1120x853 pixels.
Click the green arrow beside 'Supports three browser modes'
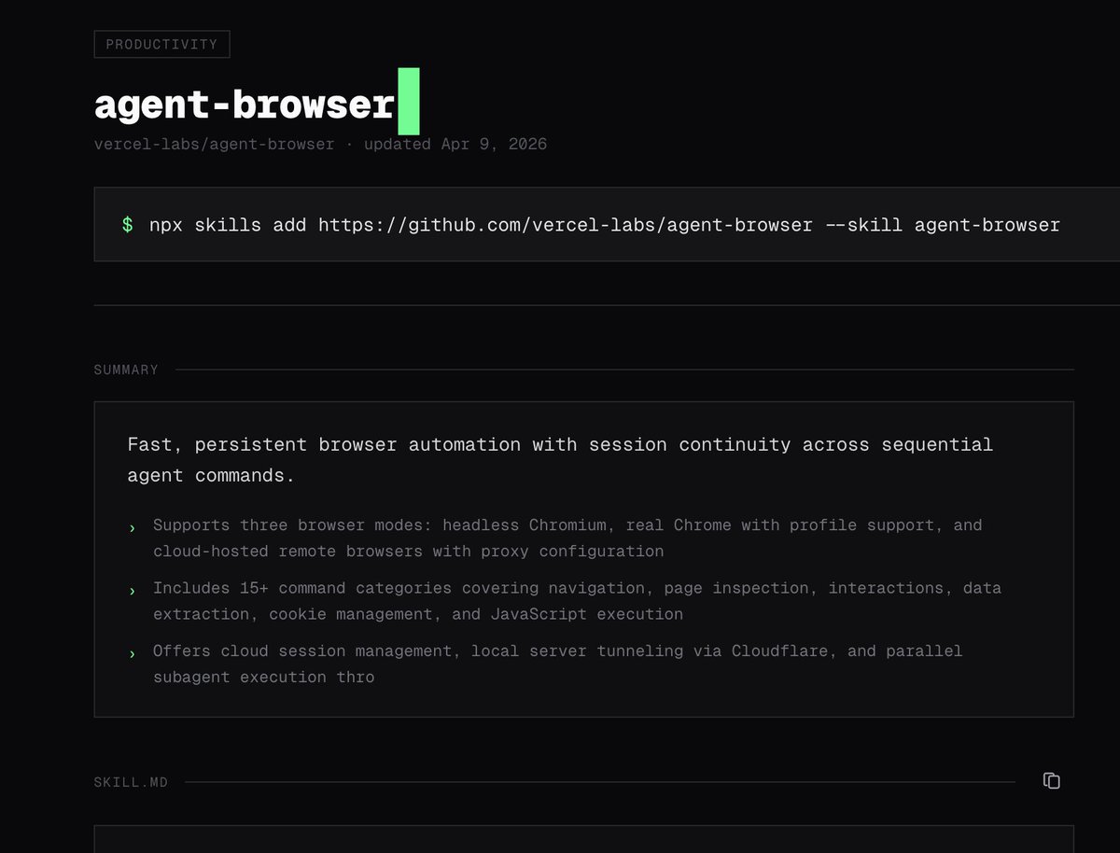click(x=132, y=528)
